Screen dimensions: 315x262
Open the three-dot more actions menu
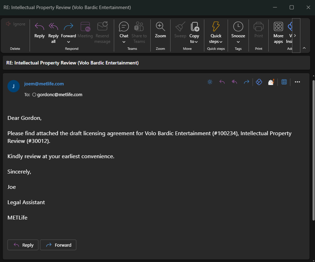point(297,82)
